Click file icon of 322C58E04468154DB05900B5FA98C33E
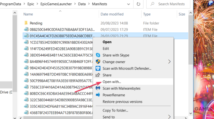 [x=26, y=100]
